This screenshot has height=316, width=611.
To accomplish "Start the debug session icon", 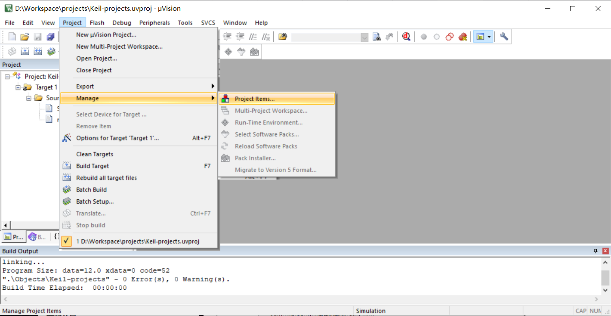I will 406,37.
